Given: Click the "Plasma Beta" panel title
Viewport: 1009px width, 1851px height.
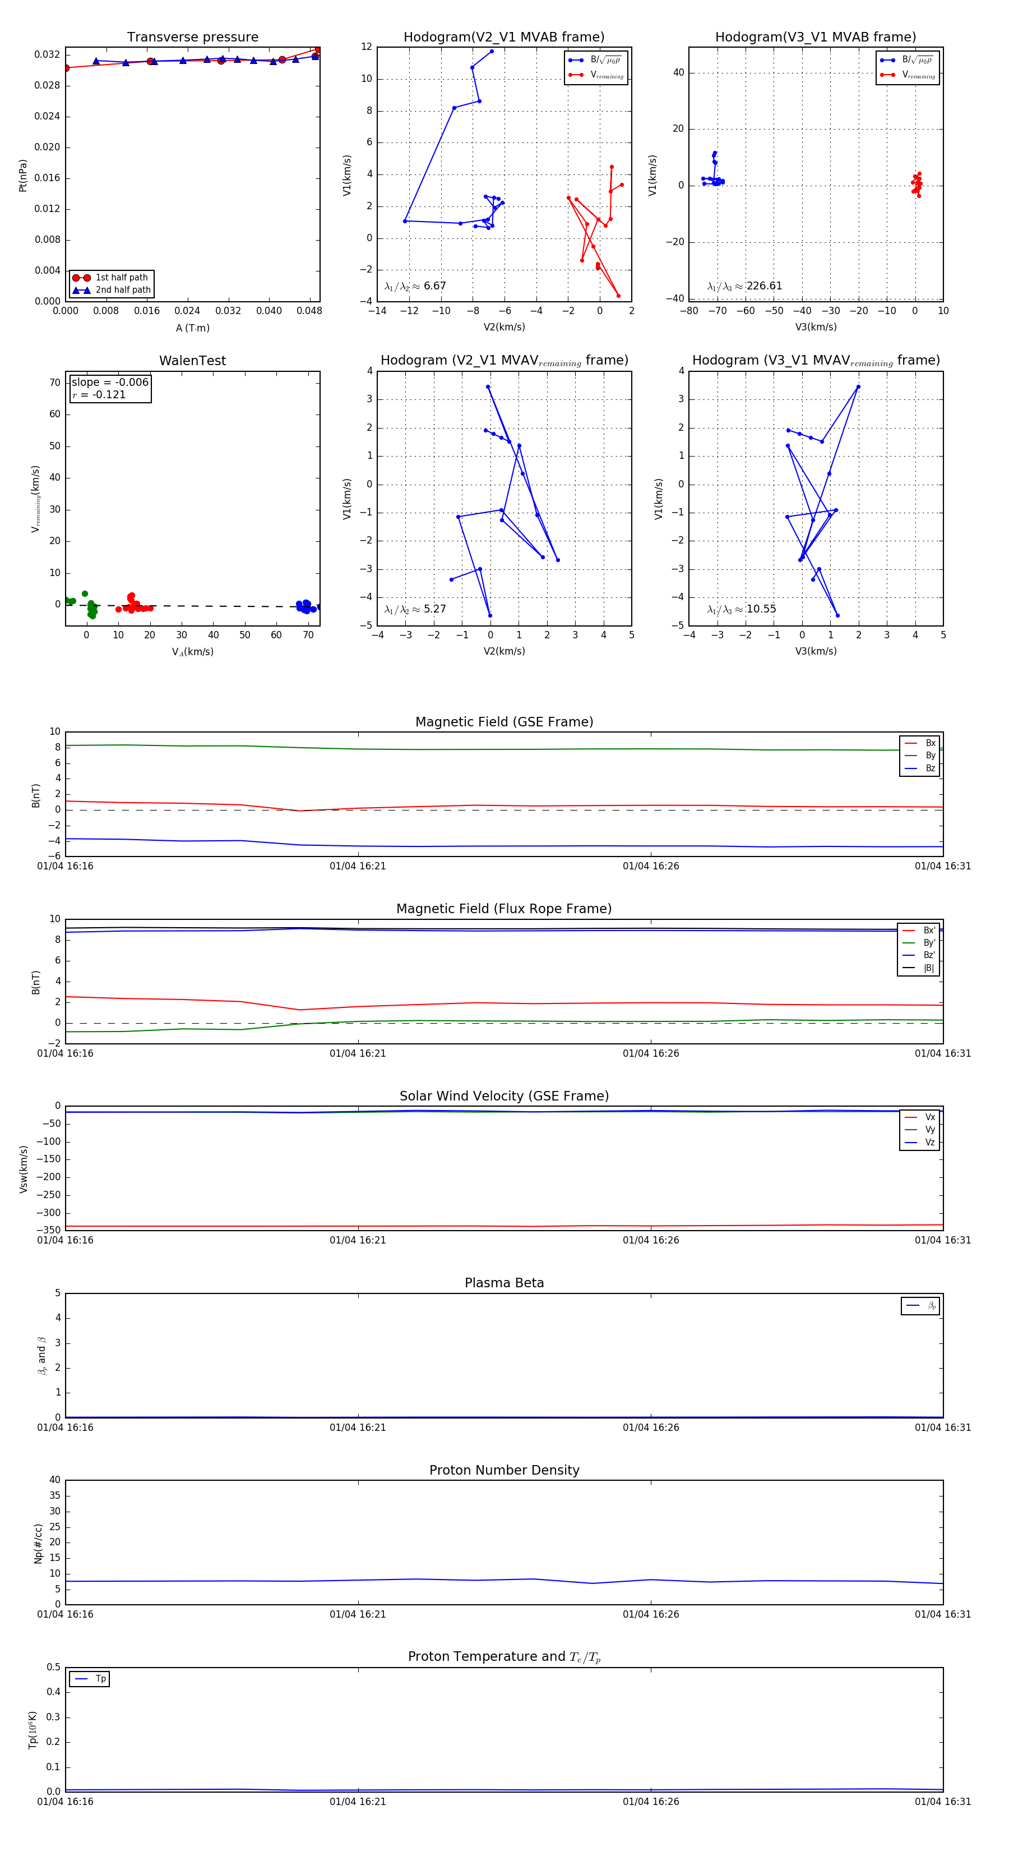Looking at the screenshot, I should [x=504, y=1283].
